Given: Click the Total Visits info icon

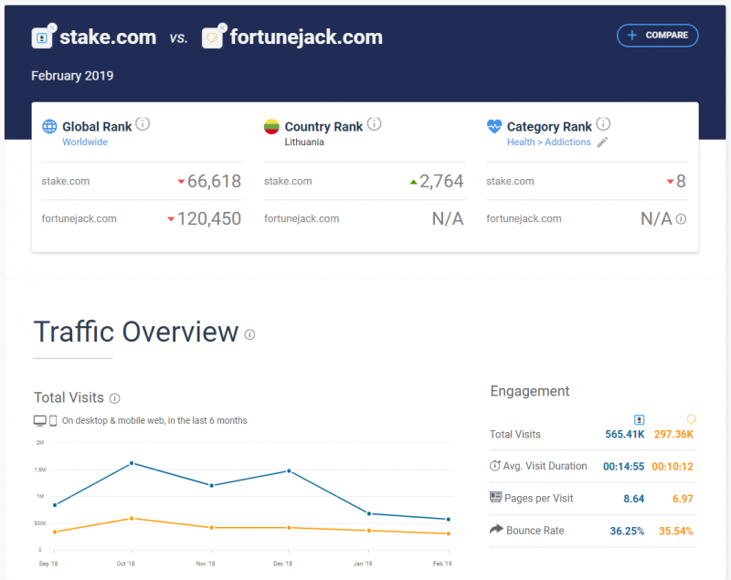Looking at the screenshot, I should [115, 398].
